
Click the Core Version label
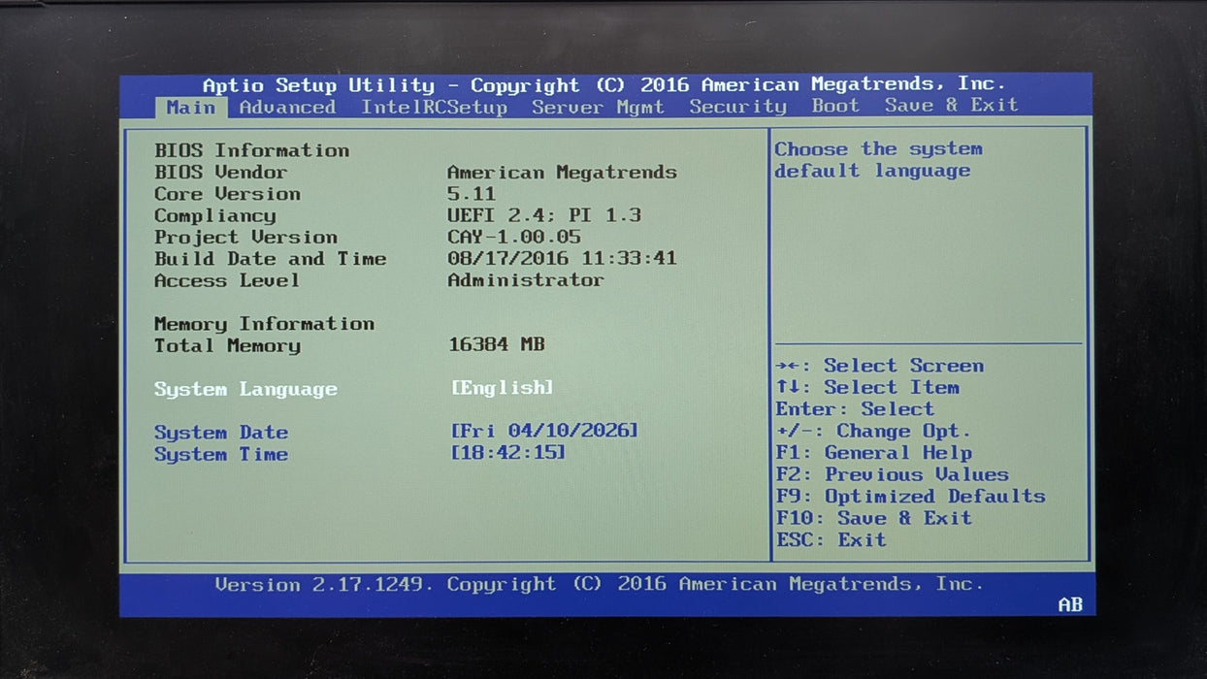click(x=227, y=193)
